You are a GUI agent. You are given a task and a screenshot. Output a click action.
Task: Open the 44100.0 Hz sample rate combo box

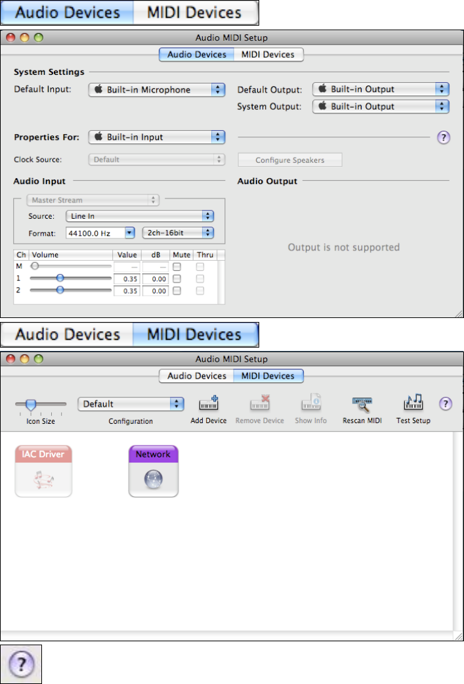(x=100, y=233)
